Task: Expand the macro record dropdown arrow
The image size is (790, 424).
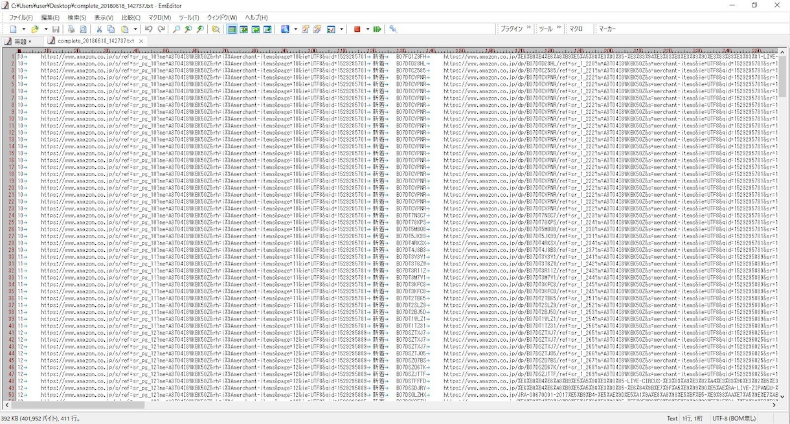Action: (x=367, y=29)
